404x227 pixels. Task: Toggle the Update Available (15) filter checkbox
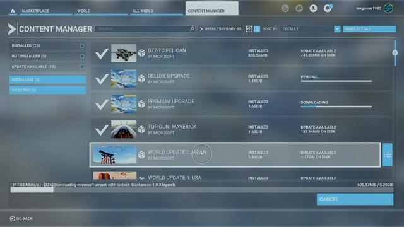tap(82, 67)
